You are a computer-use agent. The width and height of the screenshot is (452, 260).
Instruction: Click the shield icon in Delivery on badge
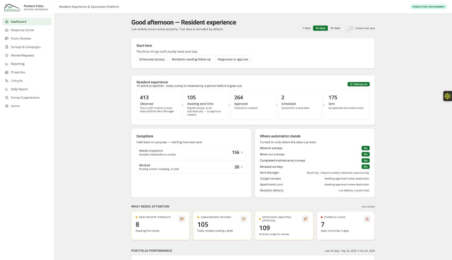351,84
